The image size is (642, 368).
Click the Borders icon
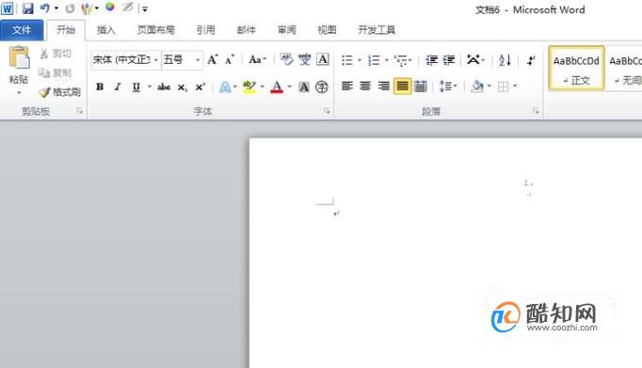(504, 87)
